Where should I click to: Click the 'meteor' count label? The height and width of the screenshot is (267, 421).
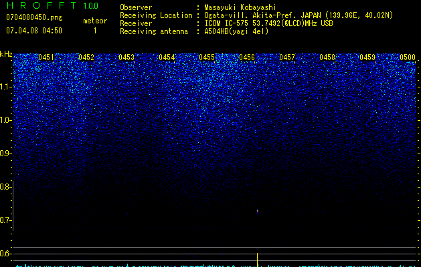95,21
